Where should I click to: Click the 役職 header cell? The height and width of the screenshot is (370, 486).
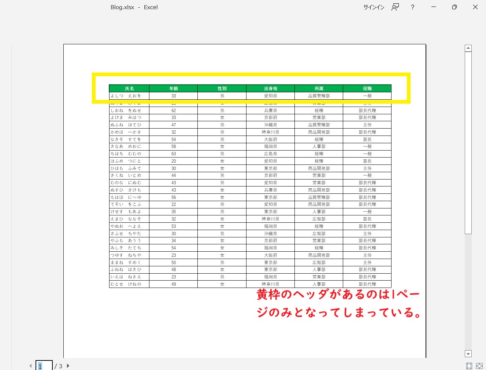[x=367, y=89]
